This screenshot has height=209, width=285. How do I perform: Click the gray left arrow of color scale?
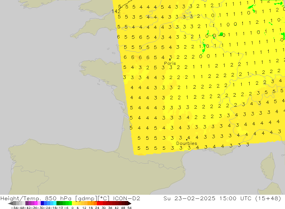(10, 203)
